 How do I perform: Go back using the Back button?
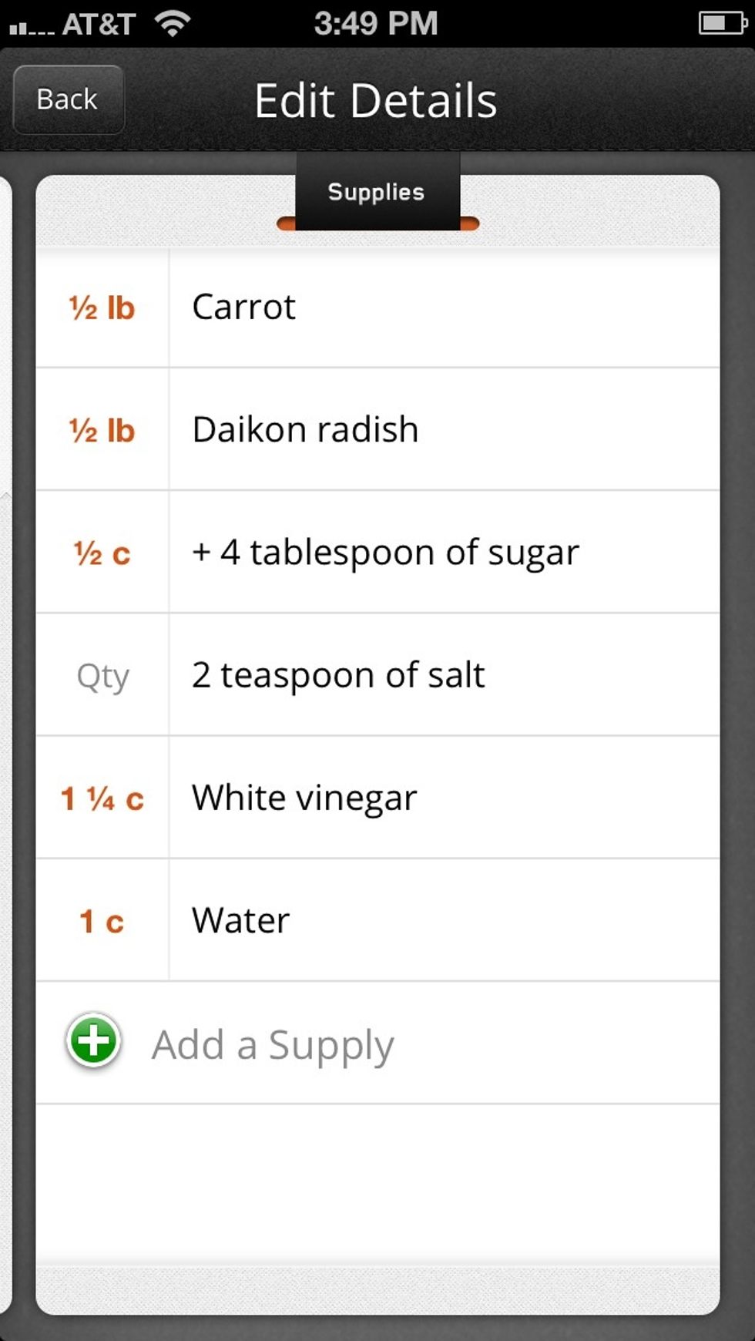(68, 99)
